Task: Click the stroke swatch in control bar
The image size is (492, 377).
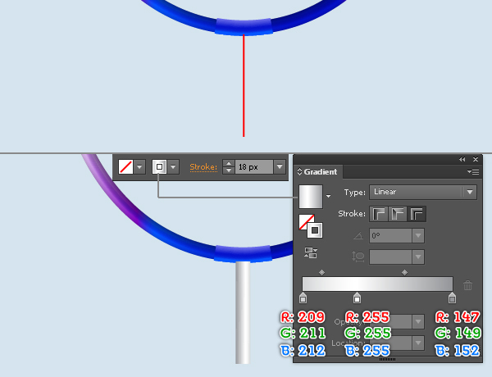Action: (x=159, y=166)
